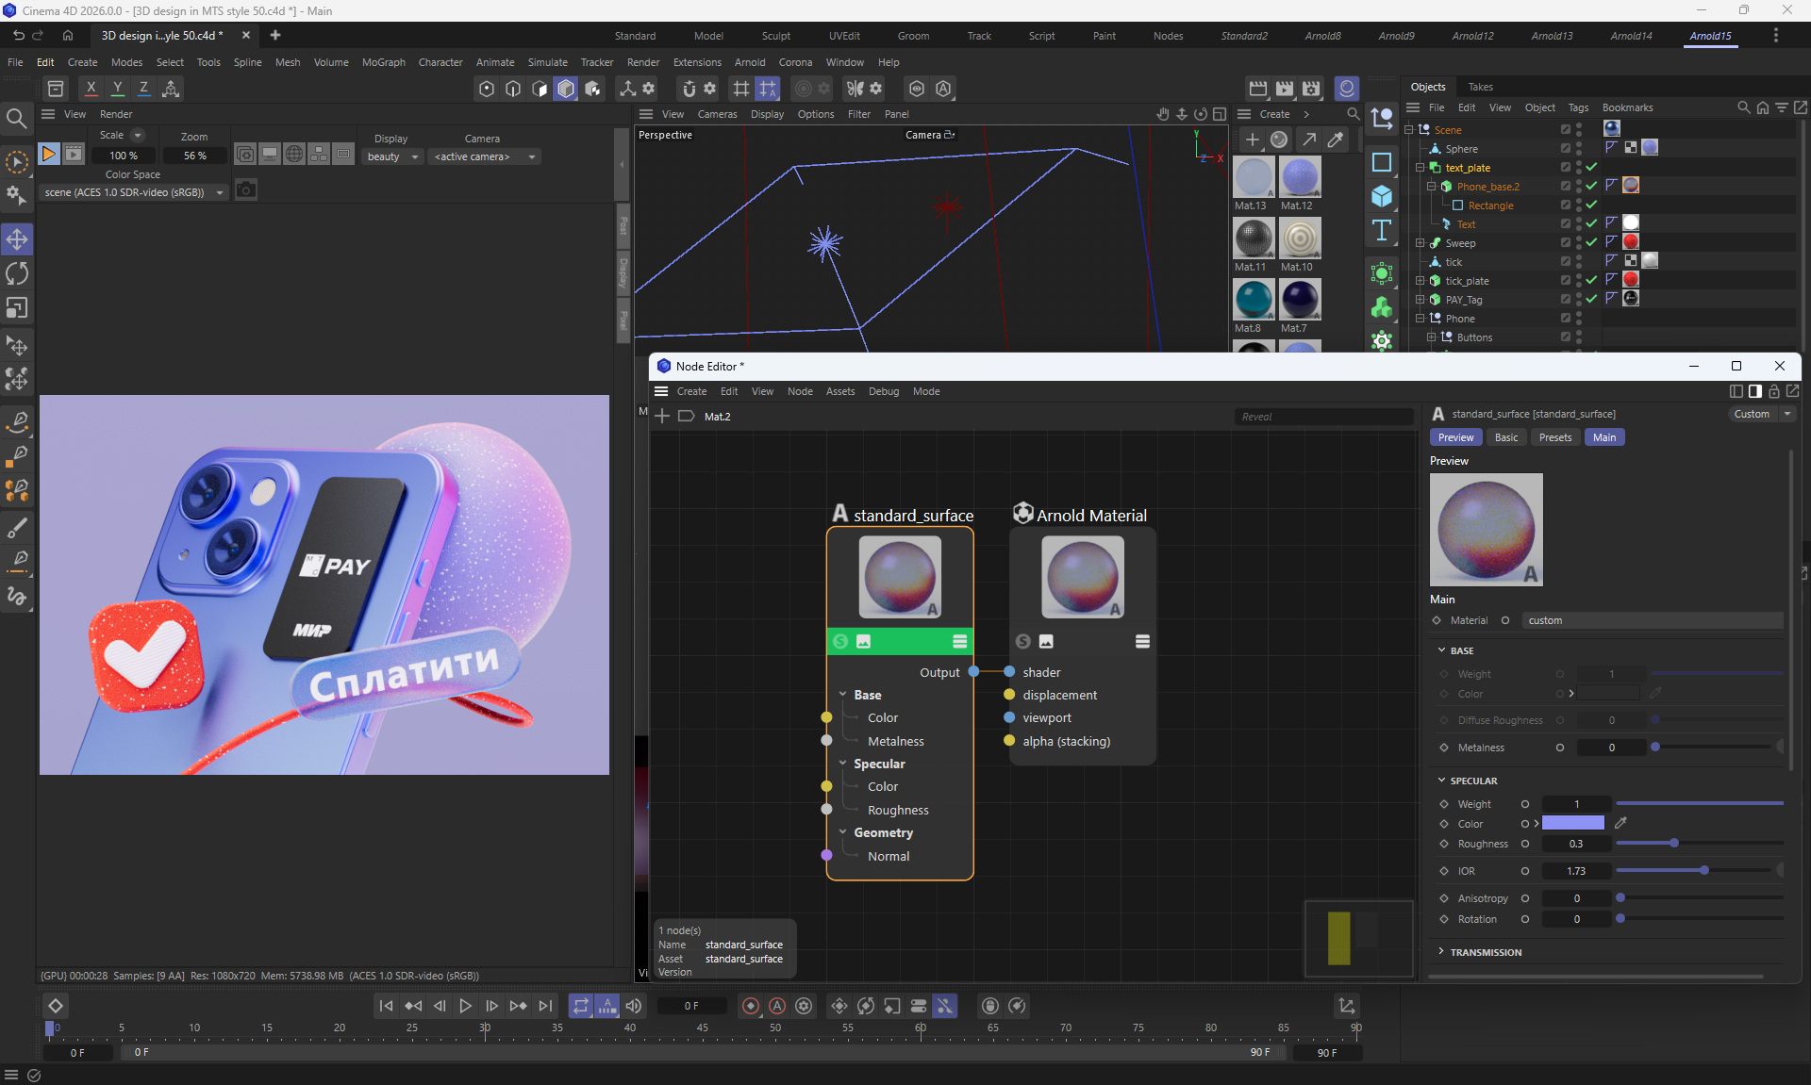The image size is (1811, 1085).
Task: Toggle the green checkmark on text_plate
Action: click(x=1591, y=167)
